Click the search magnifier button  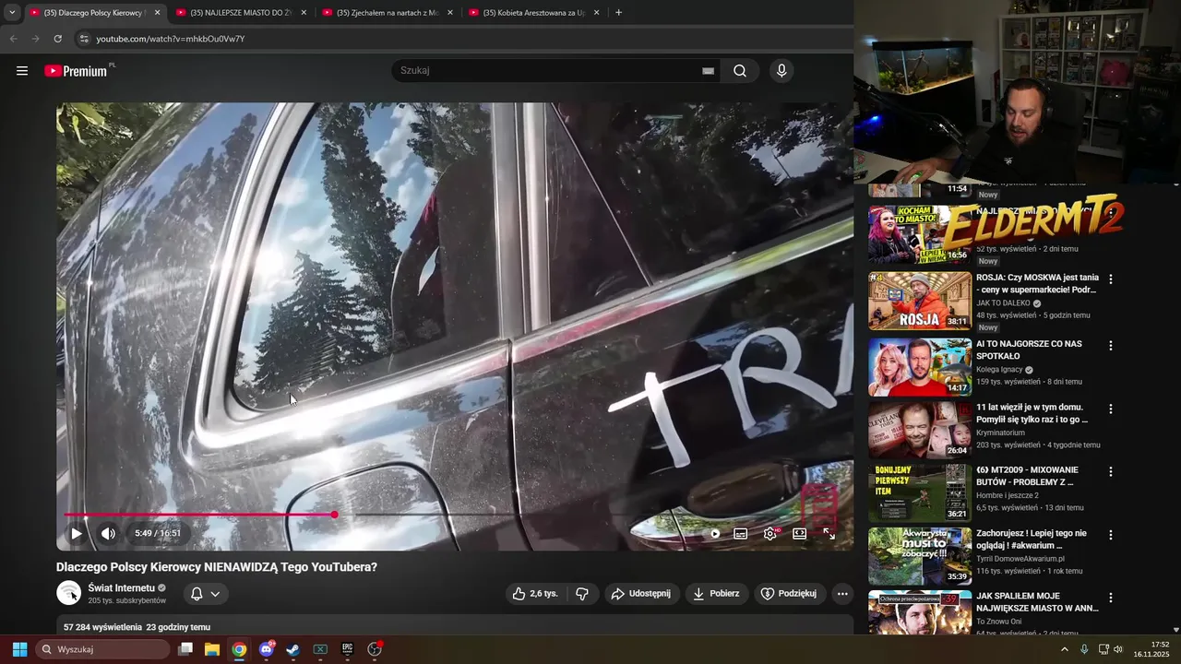coord(740,71)
